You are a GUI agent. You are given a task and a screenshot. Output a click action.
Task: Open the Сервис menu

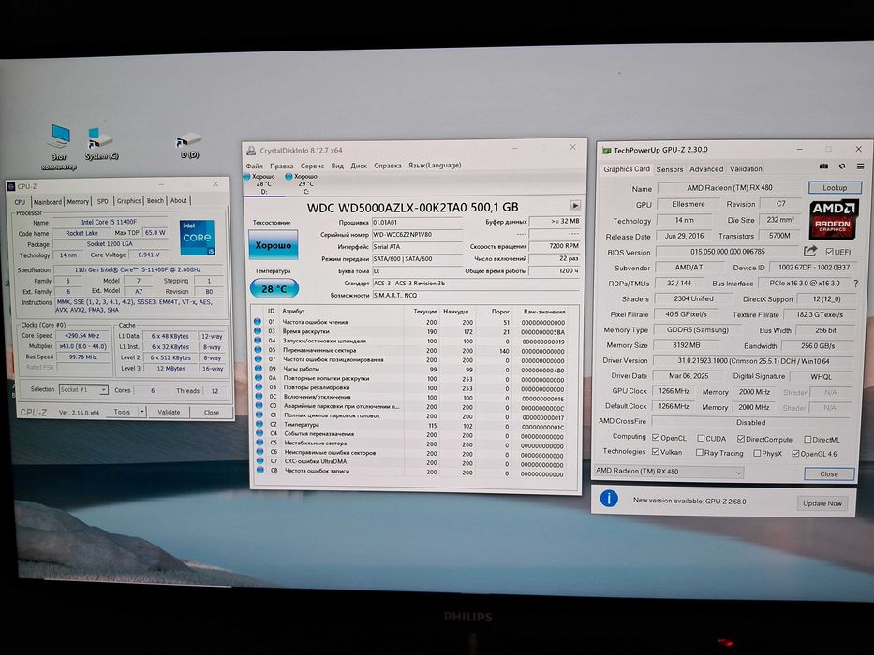312,166
